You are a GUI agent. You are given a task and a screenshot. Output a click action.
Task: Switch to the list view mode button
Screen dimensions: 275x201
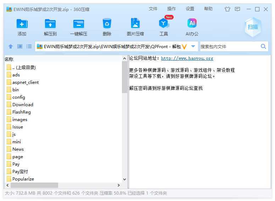(x=29, y=46)
